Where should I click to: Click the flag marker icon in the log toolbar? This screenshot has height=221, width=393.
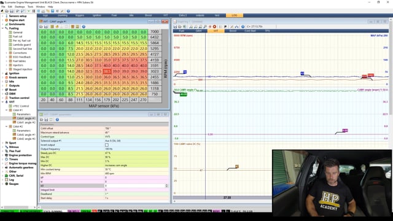[x=225, y=26]
